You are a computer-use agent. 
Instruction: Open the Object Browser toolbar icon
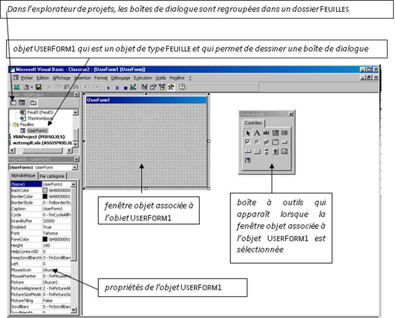coord(162,87)
